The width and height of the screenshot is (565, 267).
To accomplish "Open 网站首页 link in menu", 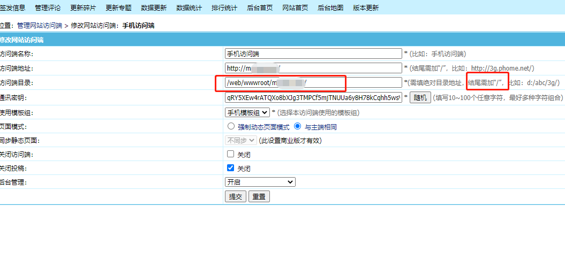I will [295, 7].
